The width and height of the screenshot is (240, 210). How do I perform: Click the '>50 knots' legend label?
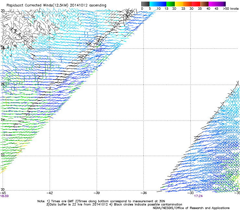[231, 9]
